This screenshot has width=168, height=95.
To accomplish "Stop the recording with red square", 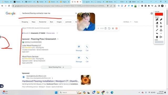I will [x=117, y=28].
